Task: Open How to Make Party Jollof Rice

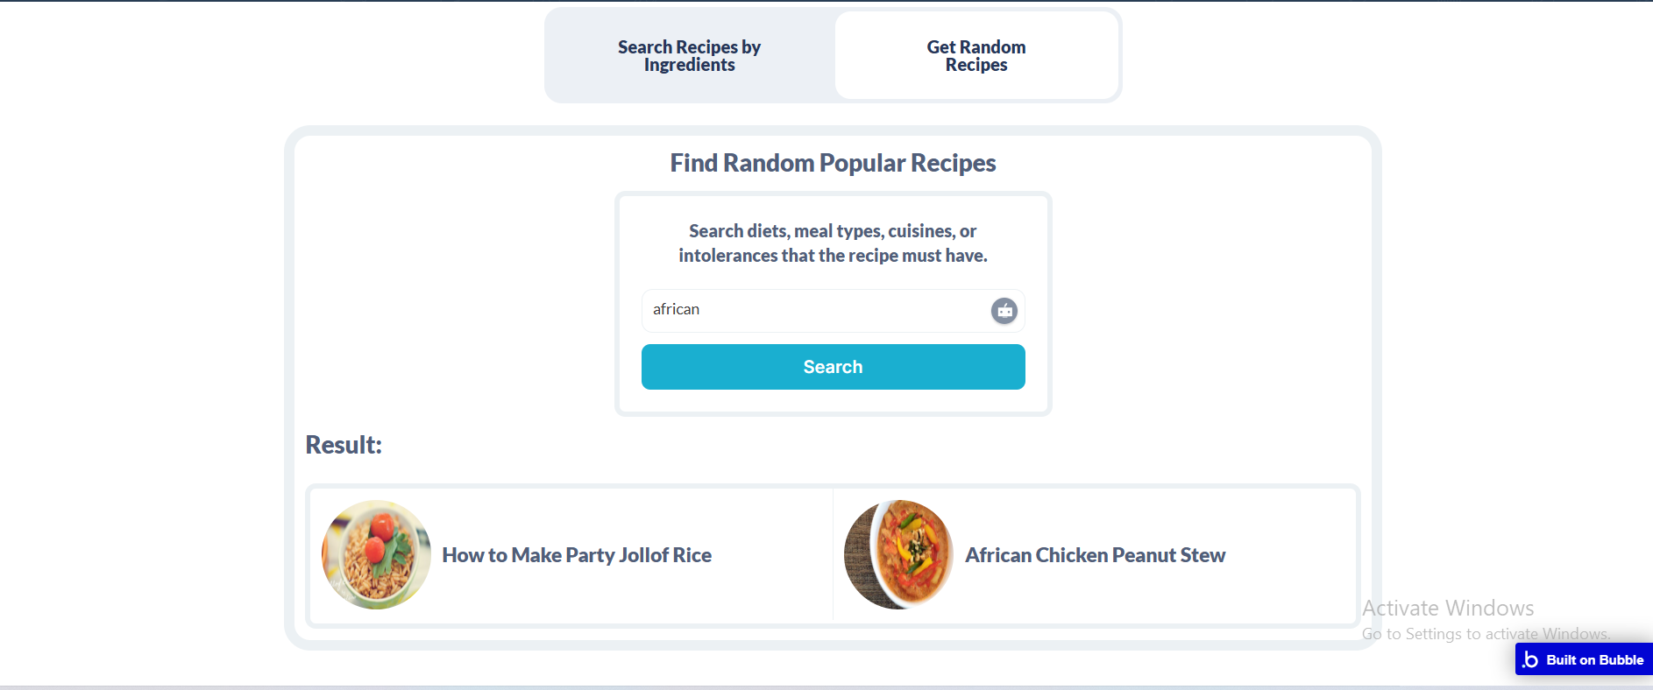Action: click(577, 555)
